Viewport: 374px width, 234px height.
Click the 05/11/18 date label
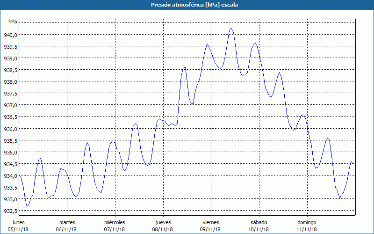(x=18, y=229)
